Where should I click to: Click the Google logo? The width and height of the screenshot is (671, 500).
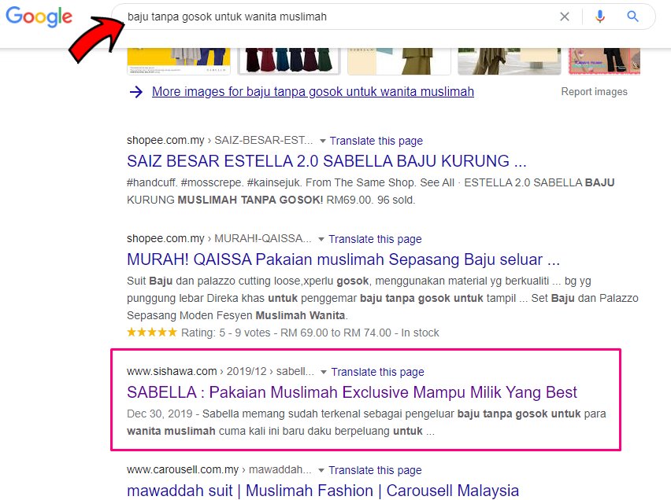(x=39, y=17)
